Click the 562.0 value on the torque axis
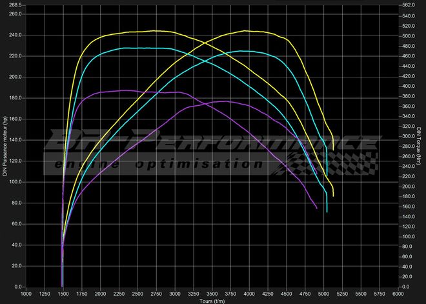This screenshot has width=426, height=304. 408,3
